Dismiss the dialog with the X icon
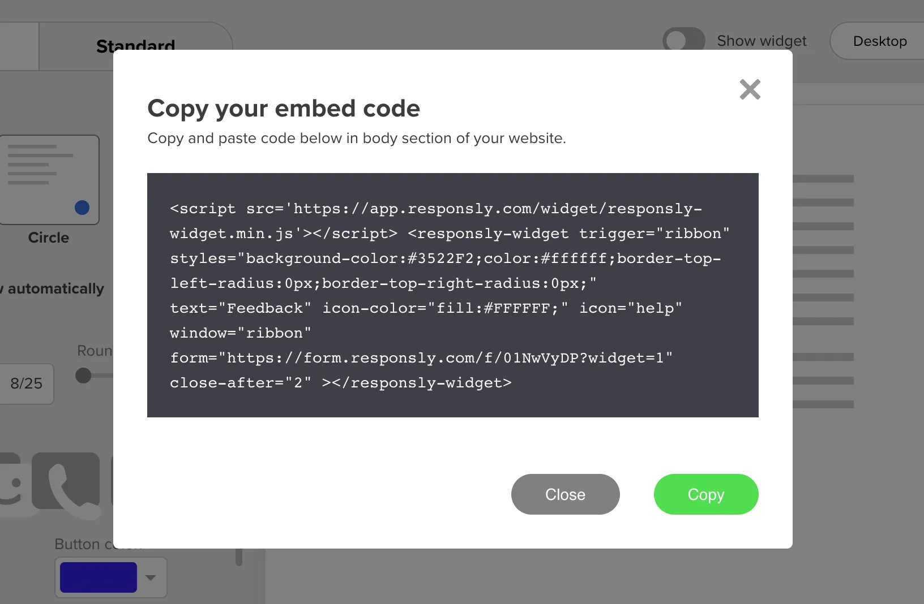 click(750, 89)
